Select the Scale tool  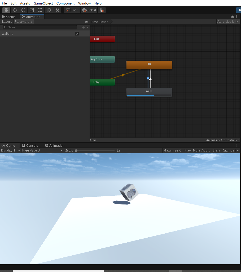pos(32,10)
